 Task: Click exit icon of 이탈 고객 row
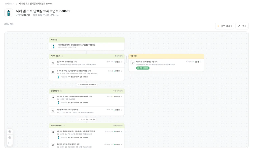133,63
